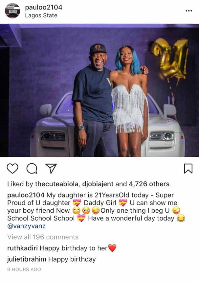This screenshot has height=282, width=199.
Task: Show the 4,726 others who liked
Action: 149,184
